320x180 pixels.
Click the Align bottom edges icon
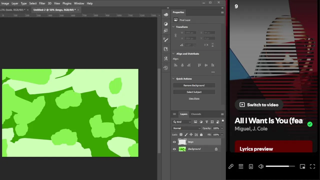tap(213, 65)
